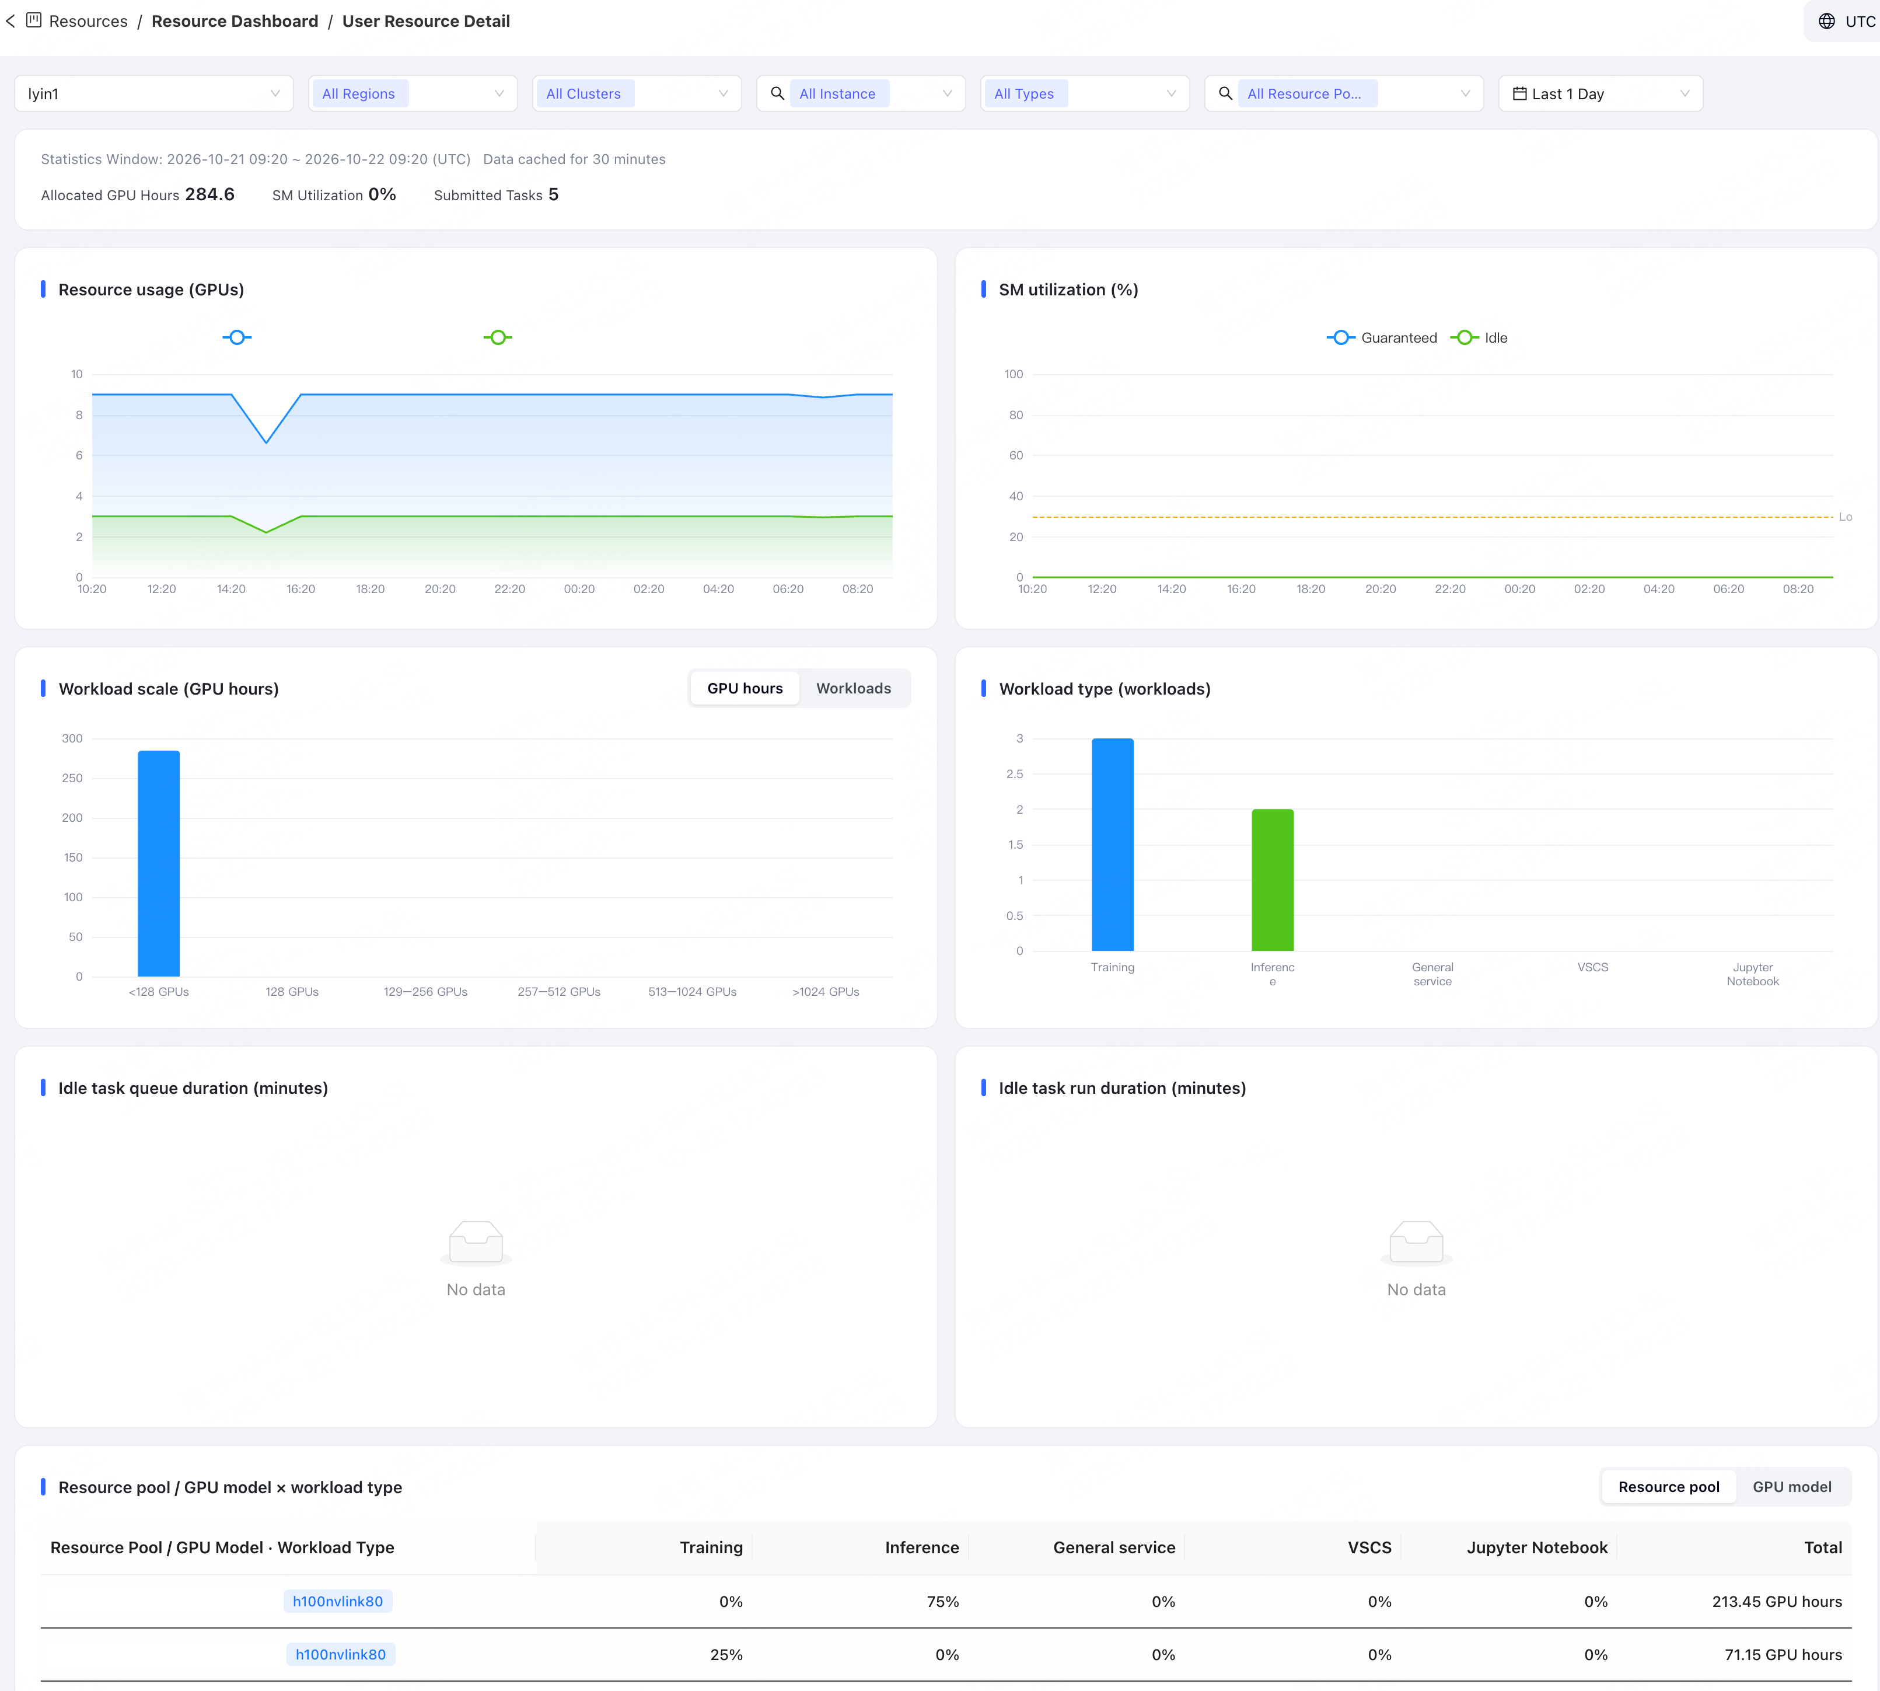Viewport: 1880px width, 1691px height.
Task: Click the 75% Inference cell
Action: (943, 1601)
